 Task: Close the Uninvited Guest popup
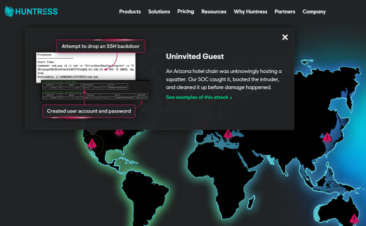pyautogui.click(x=285, y=37)
